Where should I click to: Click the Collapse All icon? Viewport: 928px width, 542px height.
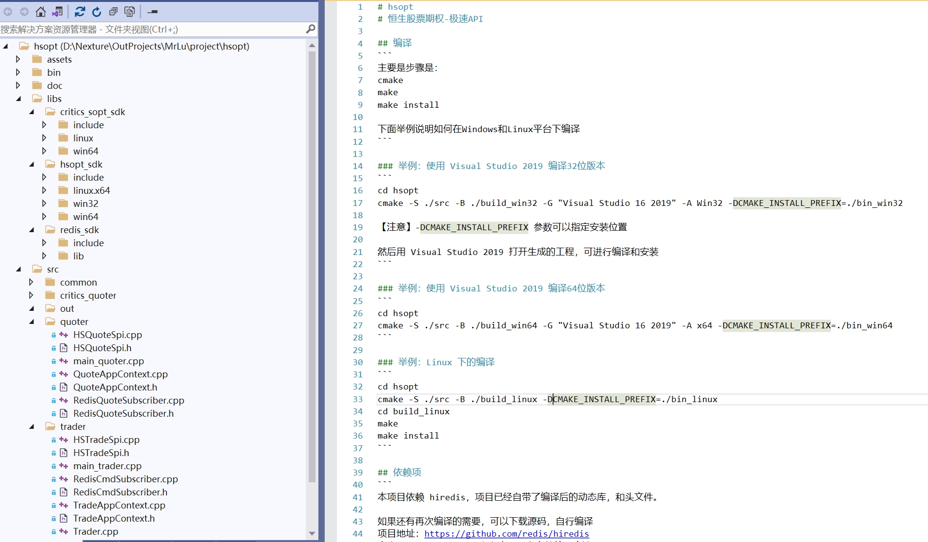(x=113, y=12)
